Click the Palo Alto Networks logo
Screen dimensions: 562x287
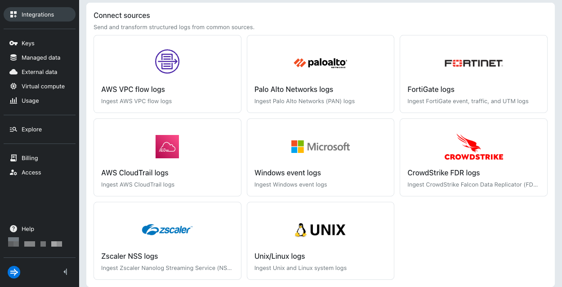click(x=321, y=63)
